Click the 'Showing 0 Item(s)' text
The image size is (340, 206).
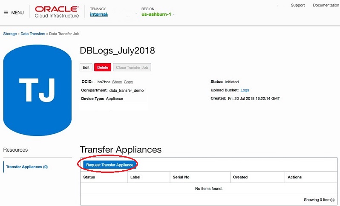pyautogui.click(x=319, y=200)
